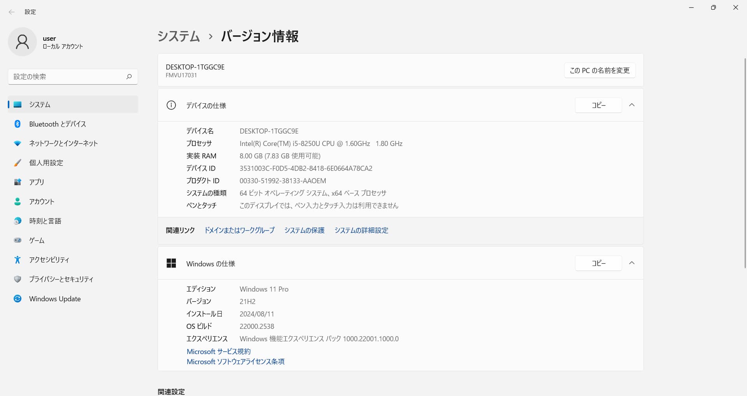Click the Bluetooth icon in sidebar
Viewport: 747px width, 396px height.
click(x=18, y=124)
